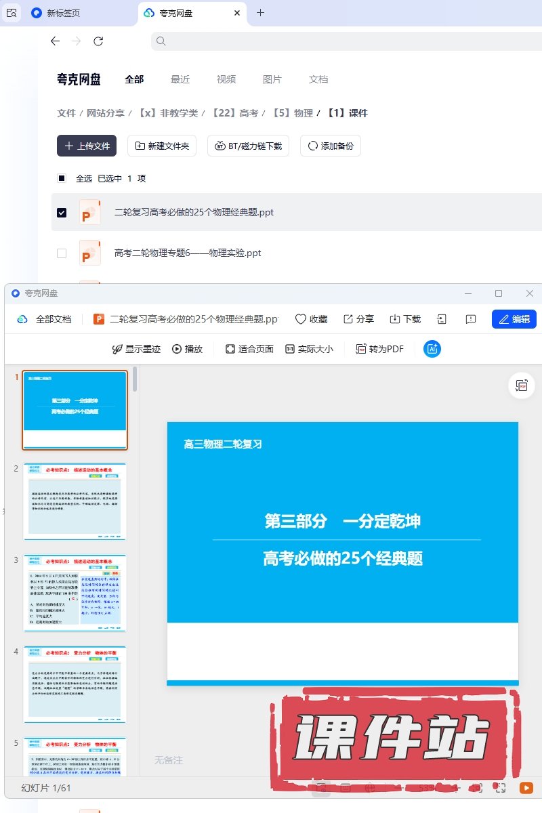This screenshot has width=542, height=813.
Task: Click the save-to-drive icon beside 下载
Action: point(442,319)
